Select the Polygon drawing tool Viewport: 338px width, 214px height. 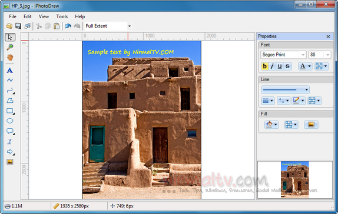(x=10, y=101)
